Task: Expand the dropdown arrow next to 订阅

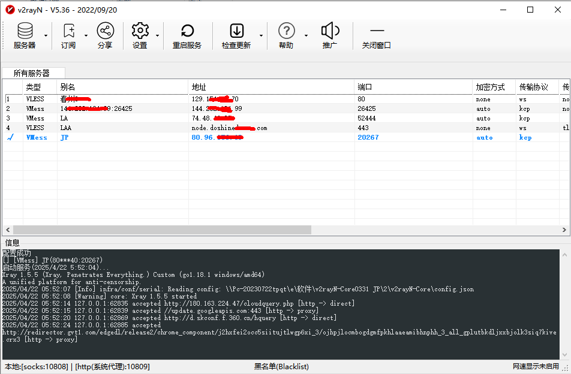Action: [86, 35]
